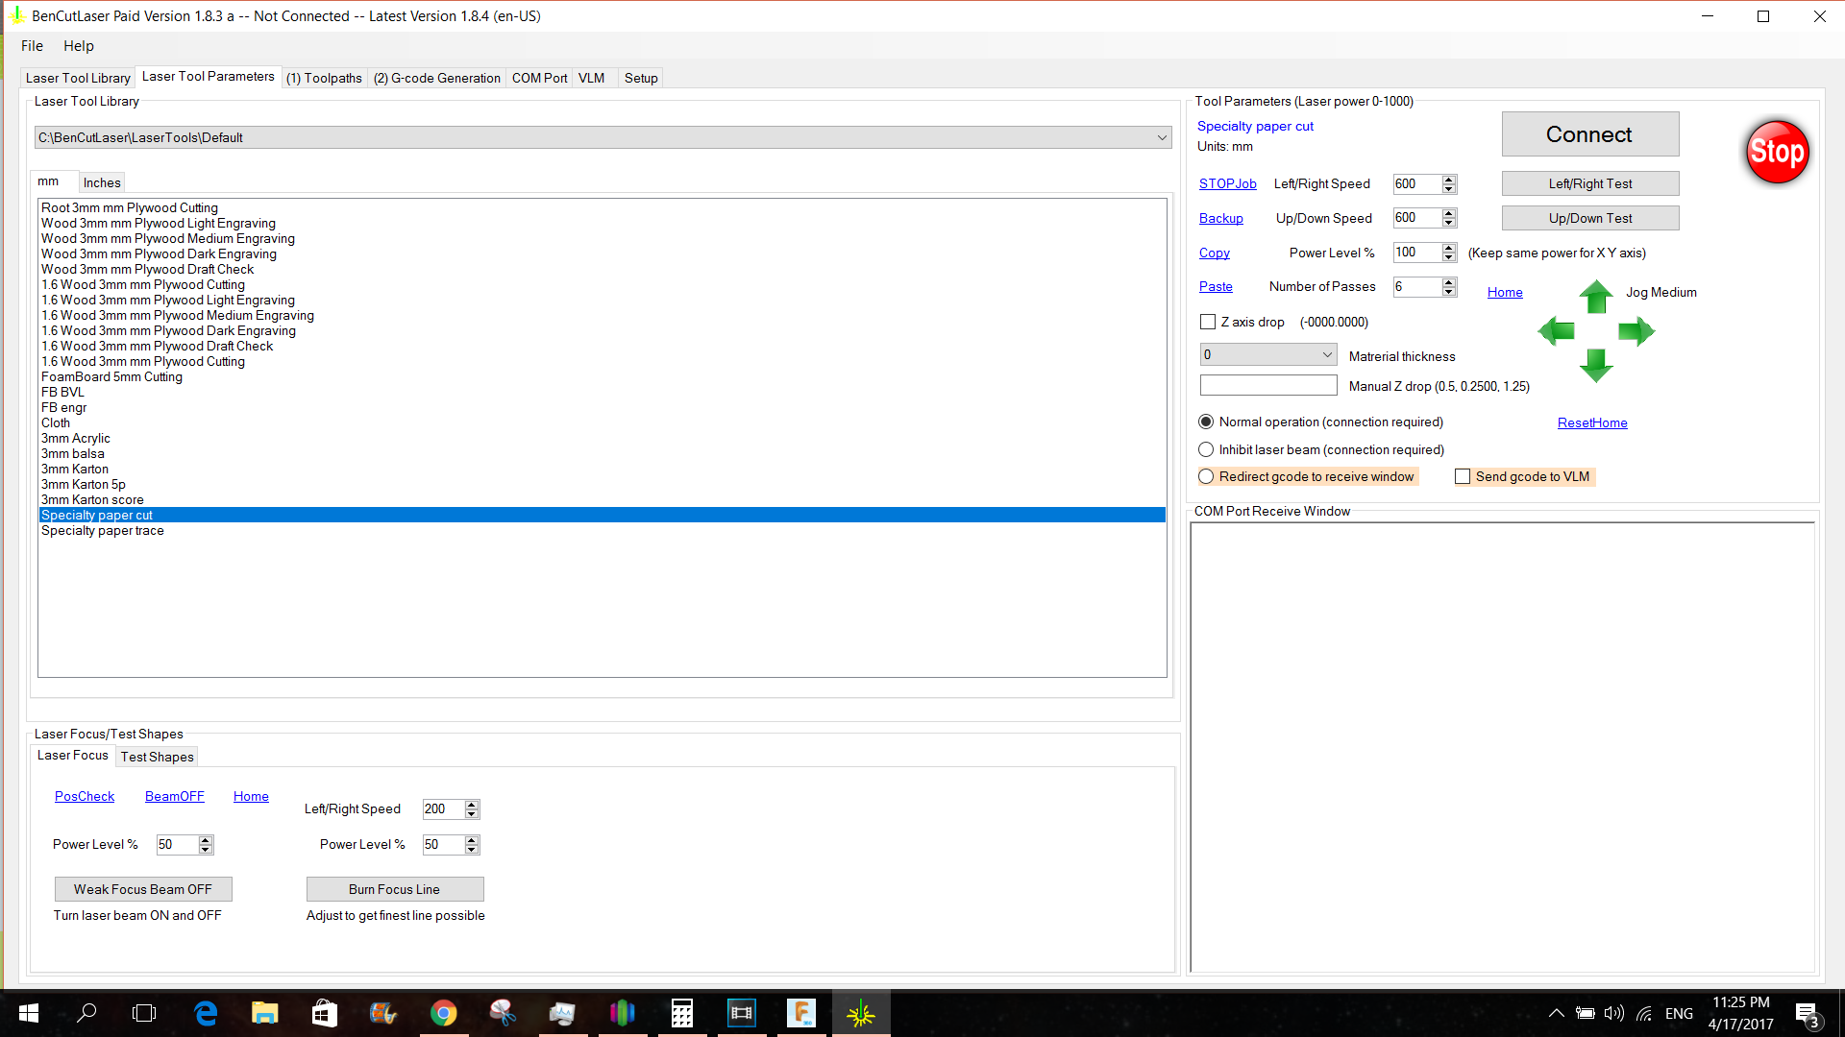Screen dimensions: 1845x1037
Task: Open Google Chrome from the taskbar
Action: pos(443,1012)
